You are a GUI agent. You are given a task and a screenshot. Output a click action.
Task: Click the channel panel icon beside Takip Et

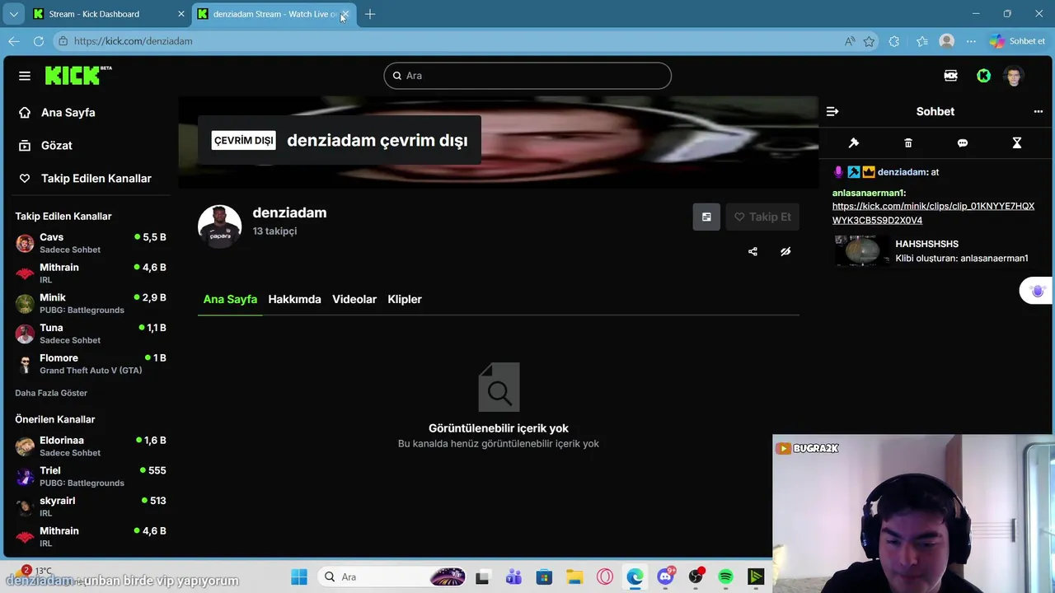706,217
